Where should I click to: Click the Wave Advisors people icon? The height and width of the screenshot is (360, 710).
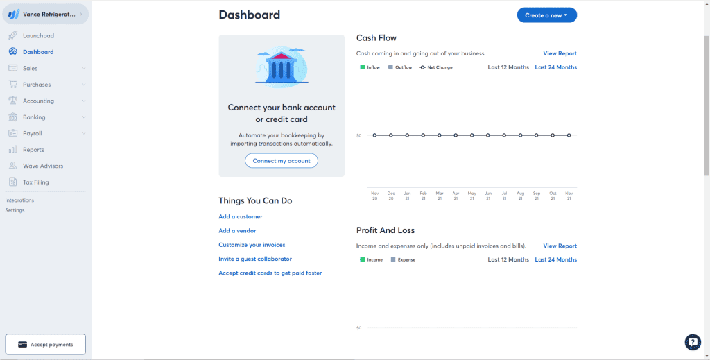[13, 166]
